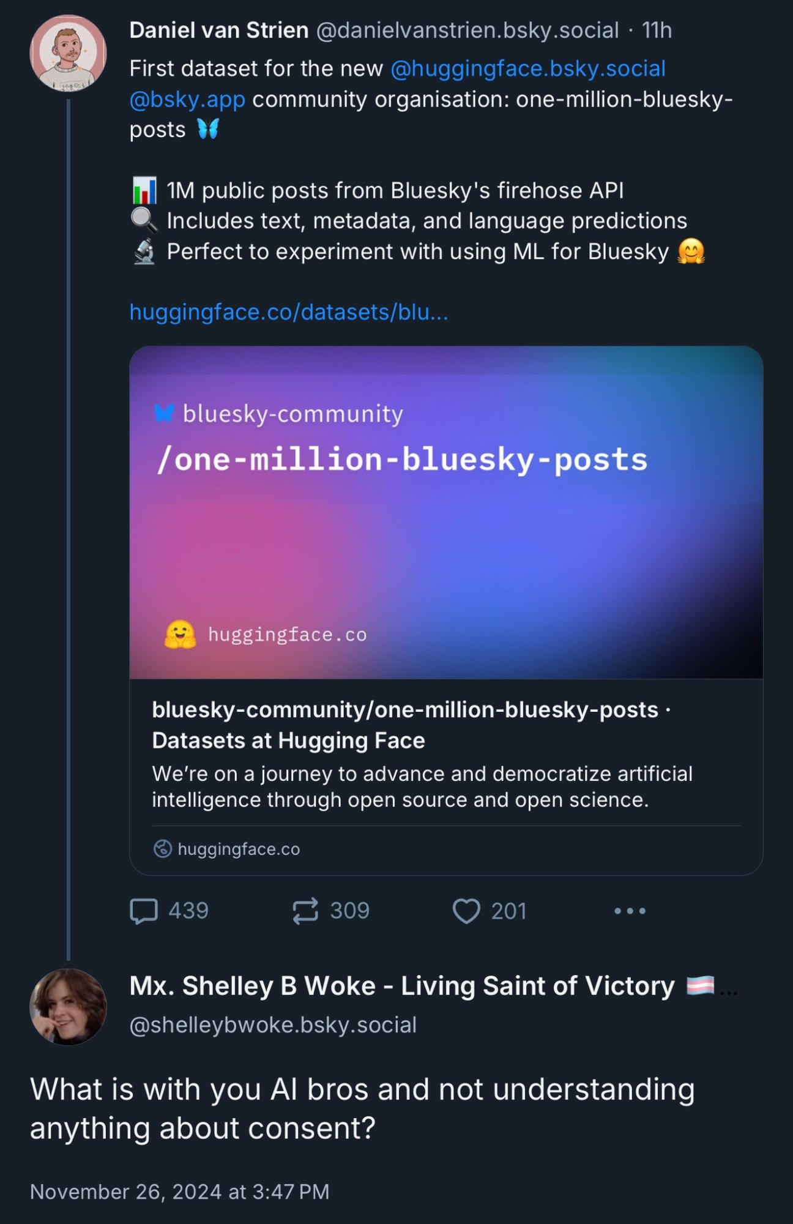
Task: Click the @huggingface.bsky.social mention
Action: (528, 69)
